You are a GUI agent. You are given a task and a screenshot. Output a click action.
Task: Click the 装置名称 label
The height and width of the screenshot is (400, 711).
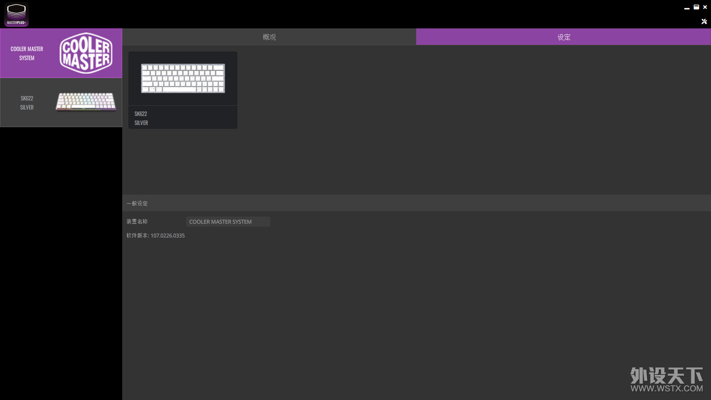pos(137,222)
